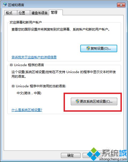
Task: Click the shield icon on 更改系统区域设置 button
Action: (77, 101)
